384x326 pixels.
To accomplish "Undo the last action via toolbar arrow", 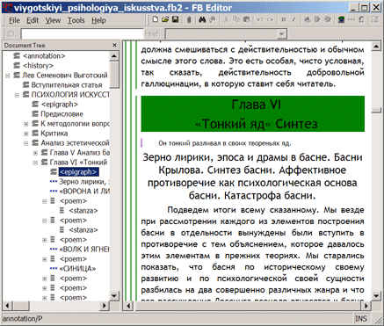I will pyautogui.click(x=260, y=19).
